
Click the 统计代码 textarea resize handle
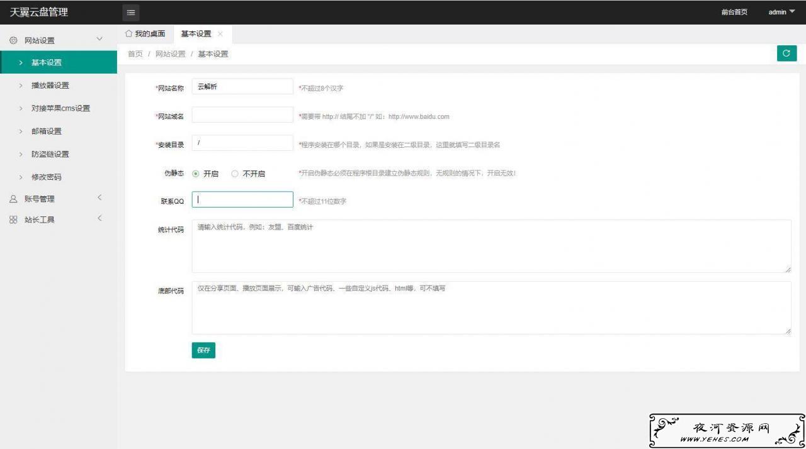pos(788,269)
